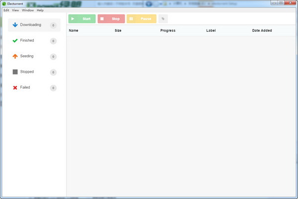Viewport: 298px width, 199px height.
Task: Click the Electorrent app icon in title bar
Action: 3,3
